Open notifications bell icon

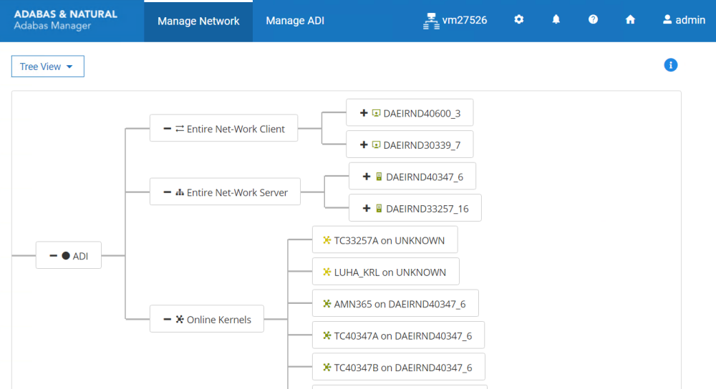(556, 20)
